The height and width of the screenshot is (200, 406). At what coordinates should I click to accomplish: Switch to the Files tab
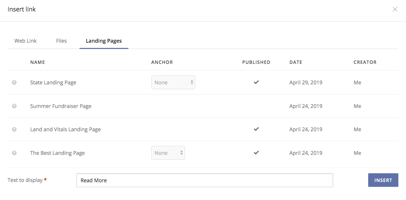(61, 41)
